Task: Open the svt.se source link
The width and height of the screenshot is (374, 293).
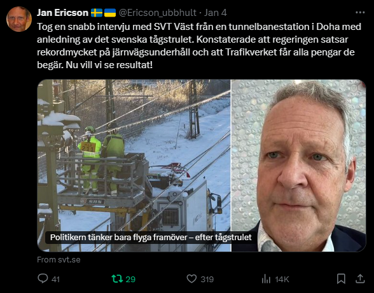Action: (x=59, y=260)
